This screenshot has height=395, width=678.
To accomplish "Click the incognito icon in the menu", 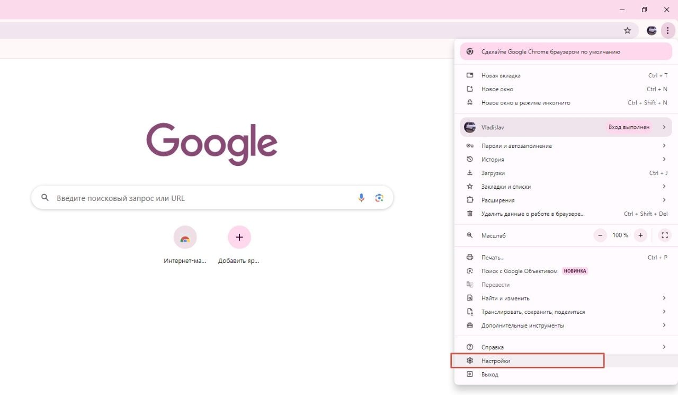I will coord(469,103).
